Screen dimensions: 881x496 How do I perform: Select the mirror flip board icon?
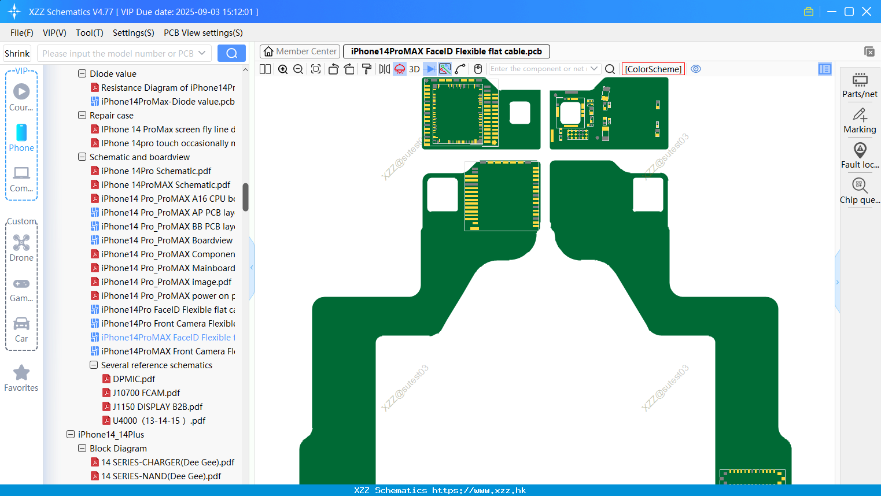point(384,69)
